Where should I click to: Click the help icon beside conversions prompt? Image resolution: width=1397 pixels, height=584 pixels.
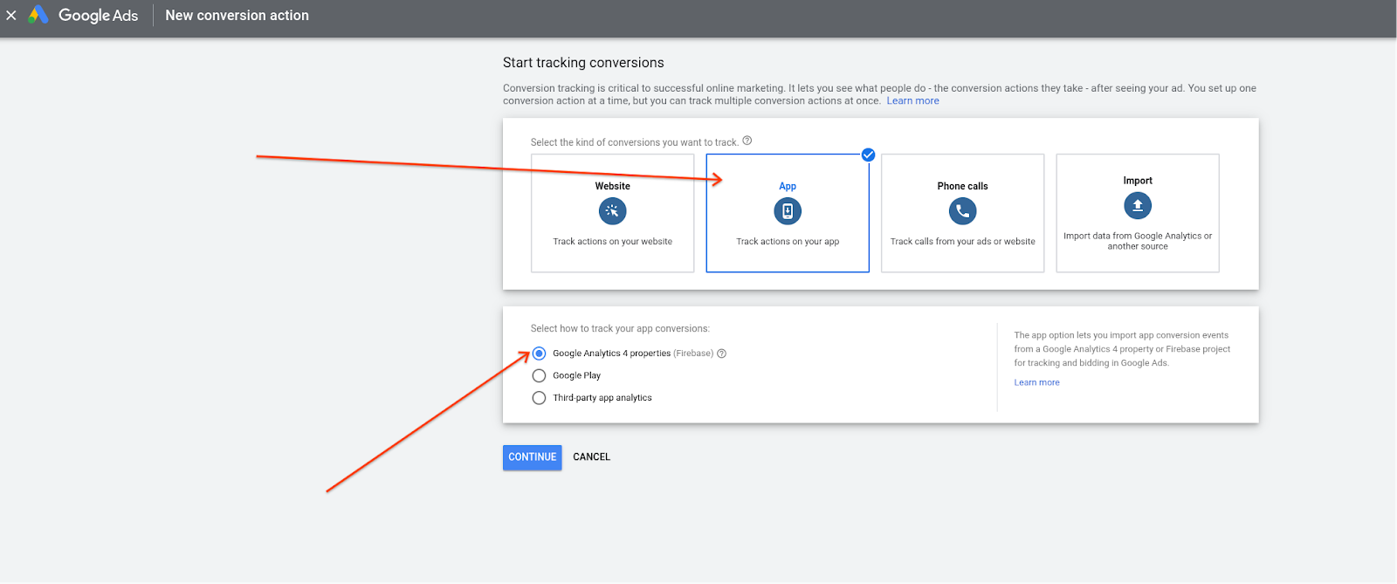click(747, 141)
